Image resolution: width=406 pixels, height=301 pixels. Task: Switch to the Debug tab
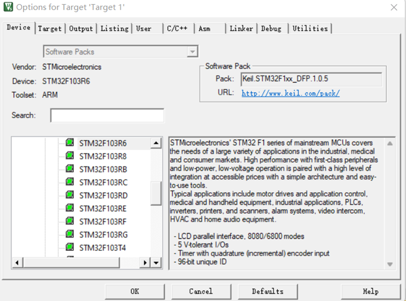(x=271, y=28)
